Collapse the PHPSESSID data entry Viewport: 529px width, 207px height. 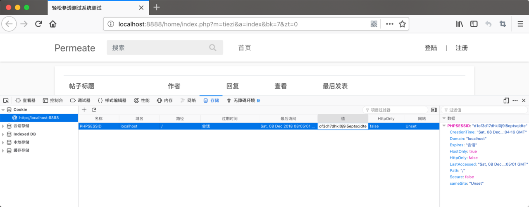[444, 126]
